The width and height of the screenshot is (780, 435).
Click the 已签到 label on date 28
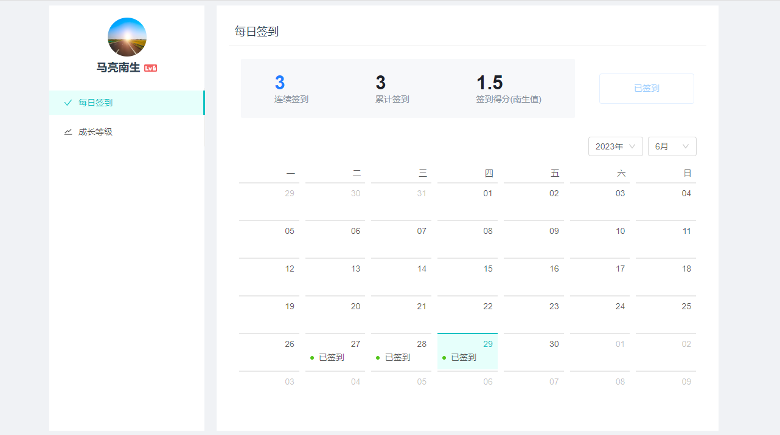pos(397,358)
